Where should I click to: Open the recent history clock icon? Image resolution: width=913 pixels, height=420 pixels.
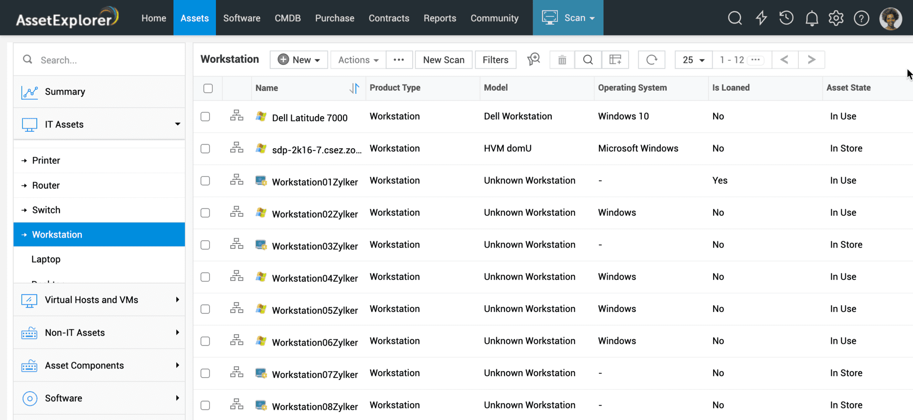point(786,18)
